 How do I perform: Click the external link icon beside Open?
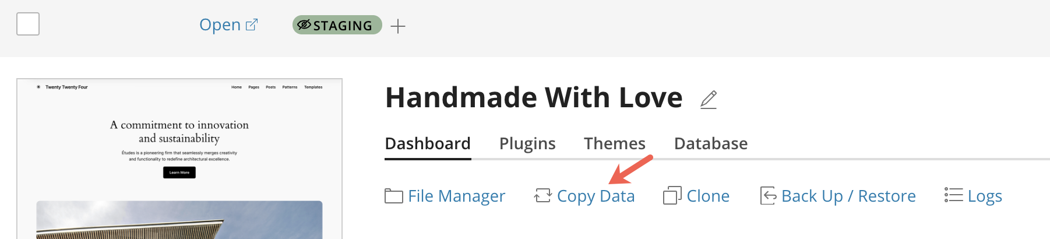coord(252,25)
